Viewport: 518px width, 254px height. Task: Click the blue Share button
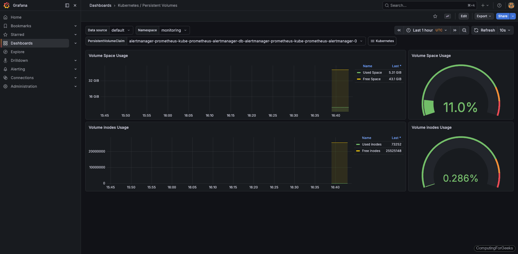pos(502,16)
